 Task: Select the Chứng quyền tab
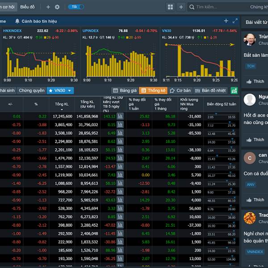(32, 91)
